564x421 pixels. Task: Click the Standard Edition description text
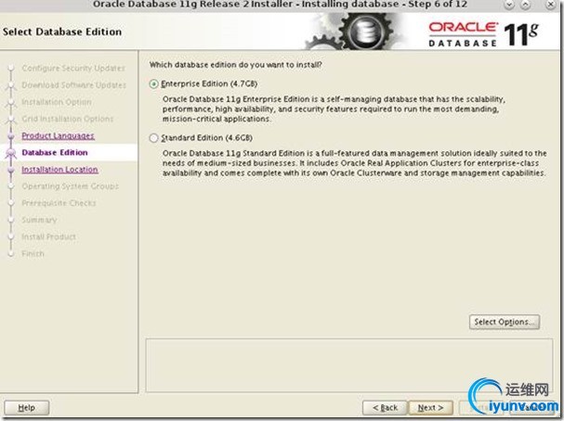pos(355,163)
